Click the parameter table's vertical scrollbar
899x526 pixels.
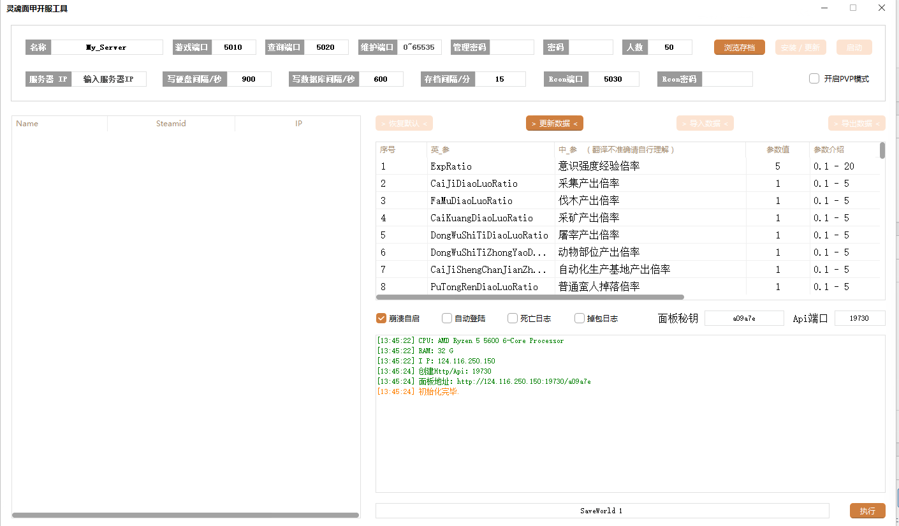[882, 150]
